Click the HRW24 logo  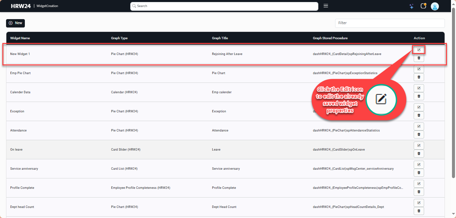tap(21, 6)
